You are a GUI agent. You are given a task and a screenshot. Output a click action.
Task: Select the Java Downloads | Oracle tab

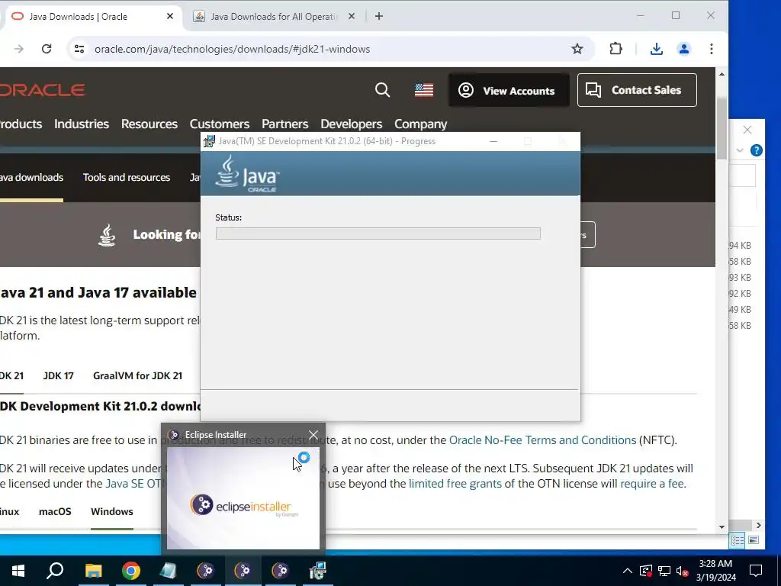pyautogui.click(x=94, y=17)
